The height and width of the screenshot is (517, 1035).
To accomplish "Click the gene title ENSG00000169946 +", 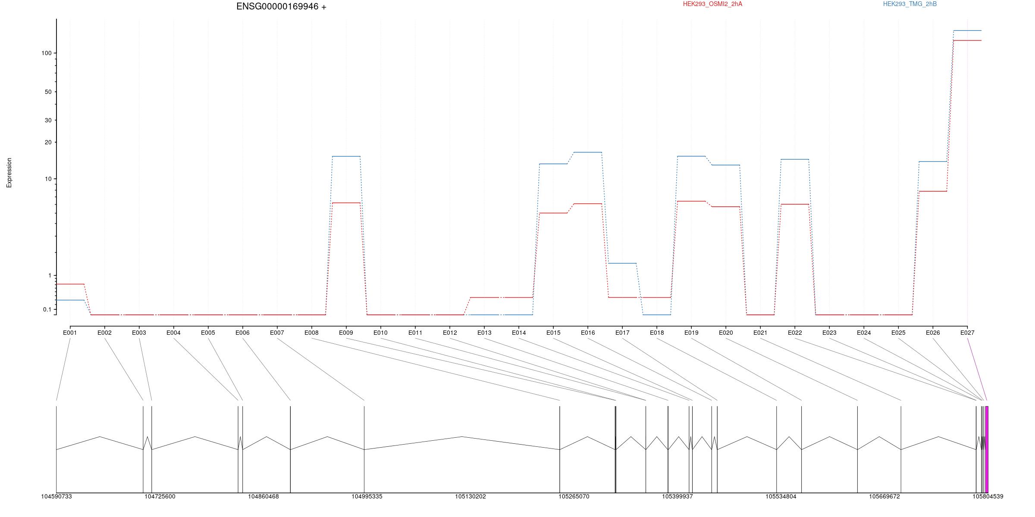I will (x=281, y=6).
